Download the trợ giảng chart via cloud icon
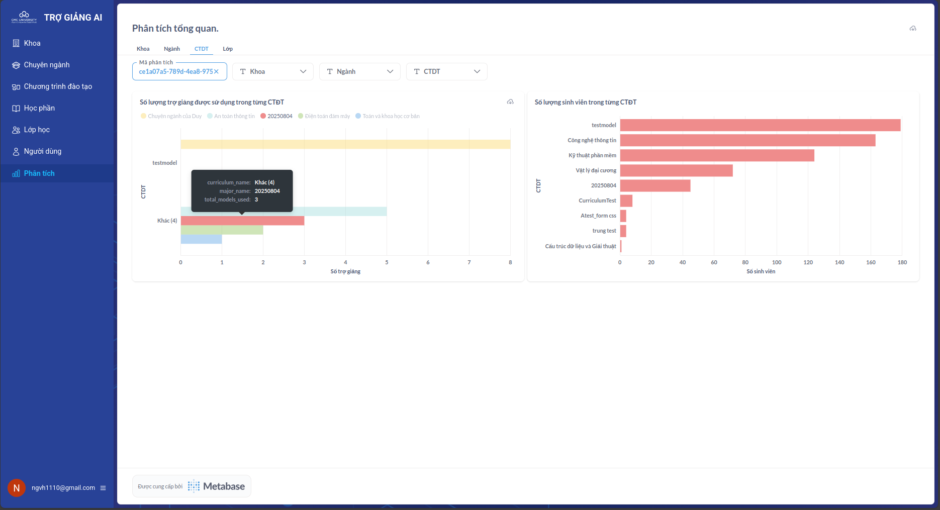This screenshot has height=510, width=940. pyautogui.click(x=510, y=102)
